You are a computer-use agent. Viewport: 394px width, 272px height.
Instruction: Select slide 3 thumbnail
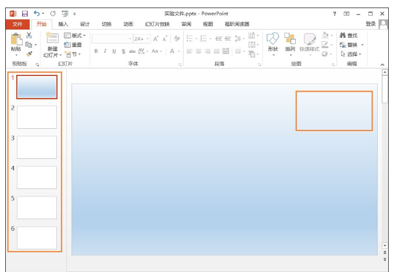click(37, 147)
